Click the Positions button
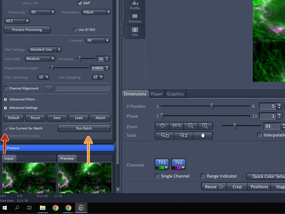Screen dimensions: 285x214 coord(259,187)
